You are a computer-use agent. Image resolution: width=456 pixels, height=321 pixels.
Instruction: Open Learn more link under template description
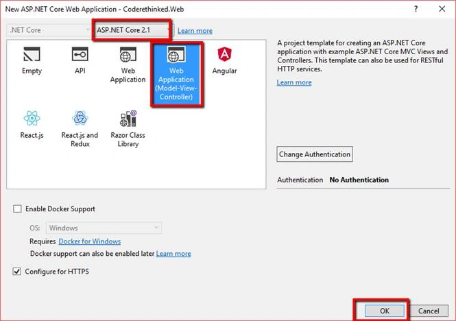[294, 82]
